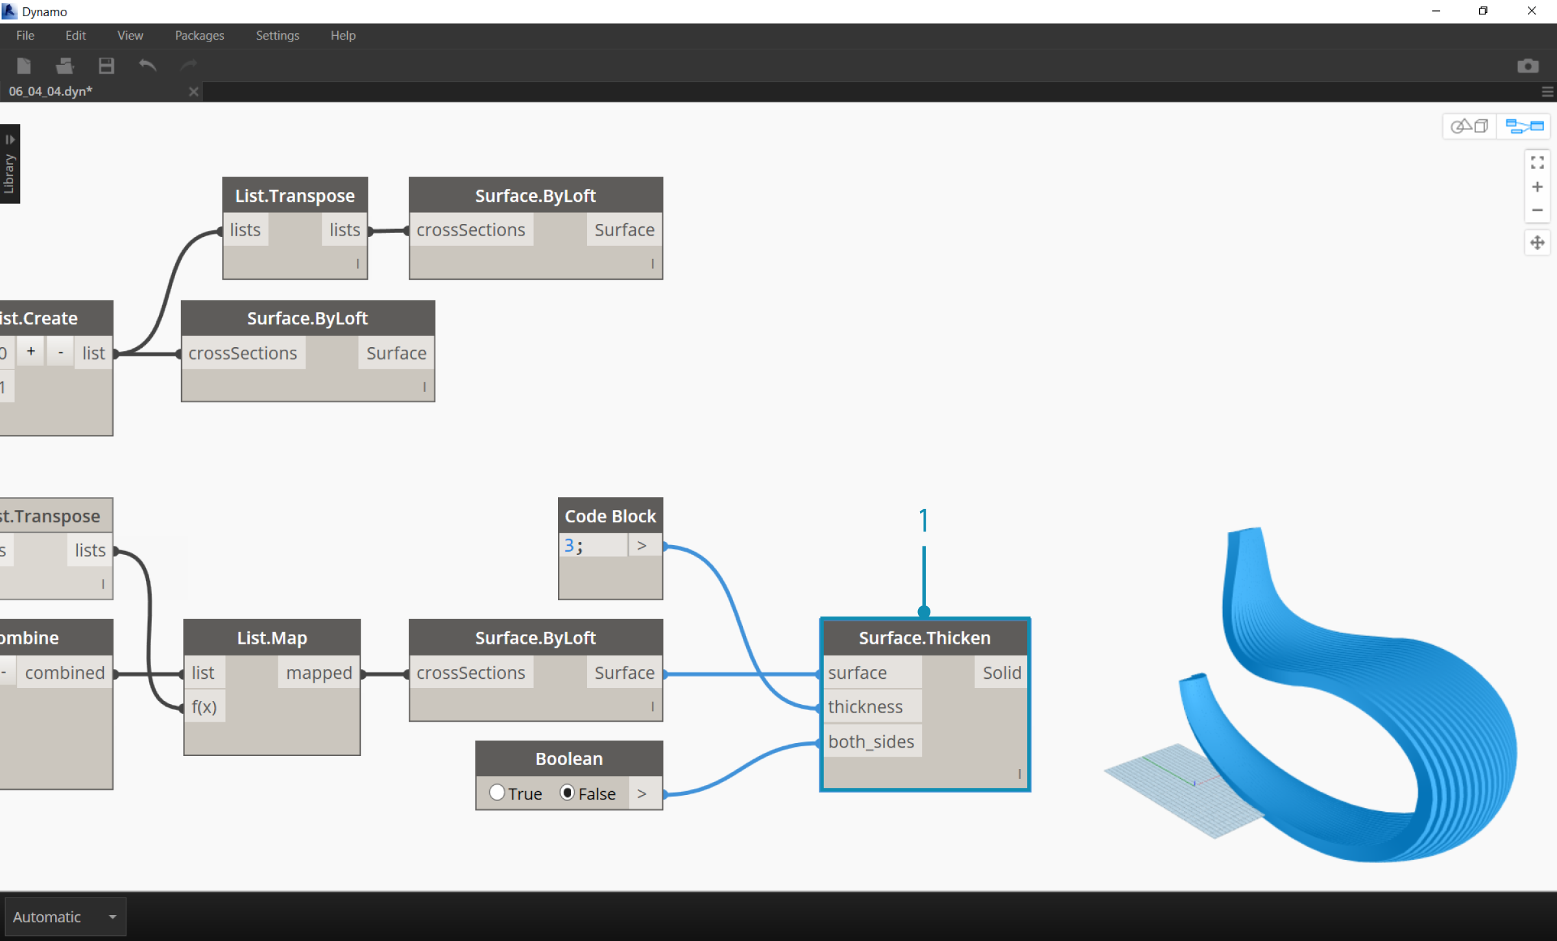Image resolution: width=1557 pixels, height=941 pixels.
Task: Click the Undo arrow icon
Action: pos(148,65)
